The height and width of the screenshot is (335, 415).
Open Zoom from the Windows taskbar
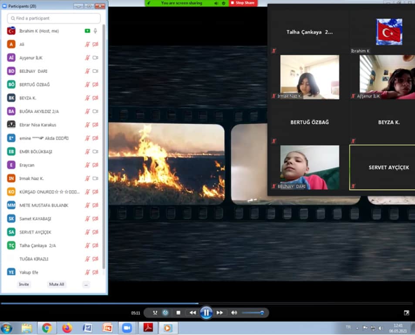(127, 328)
